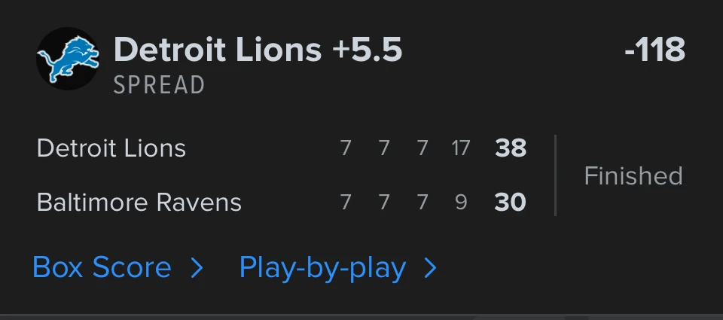Select the Detroit Lions team row name
This screenshot has width=723, height=320.
tap(111, 148)
